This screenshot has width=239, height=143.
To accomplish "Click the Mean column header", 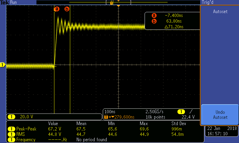I will point(81,124).
